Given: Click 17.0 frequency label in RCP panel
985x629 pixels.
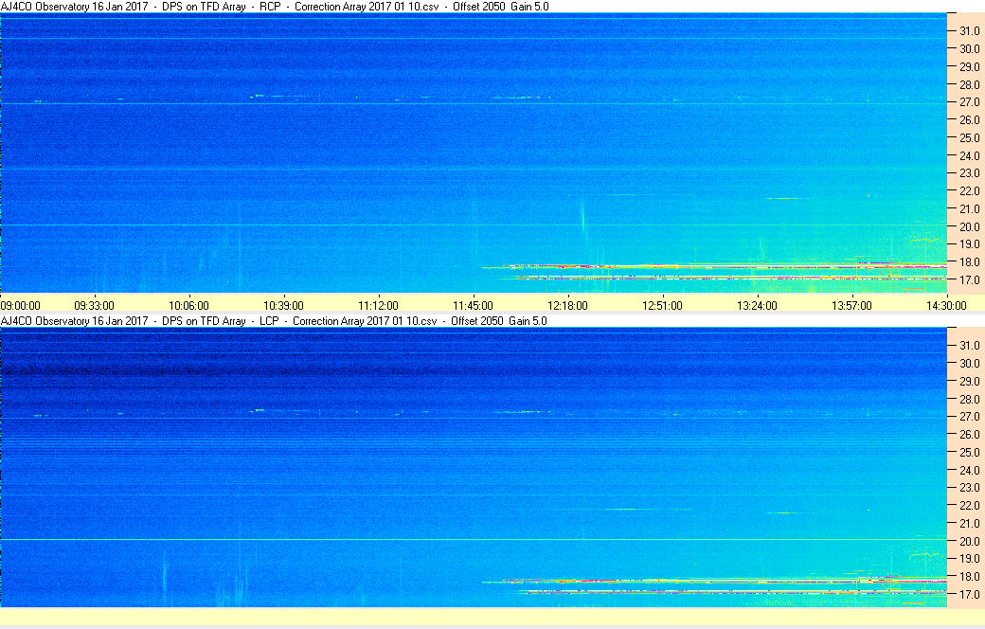Looking at the screenshot, I should tap(969, 279).
